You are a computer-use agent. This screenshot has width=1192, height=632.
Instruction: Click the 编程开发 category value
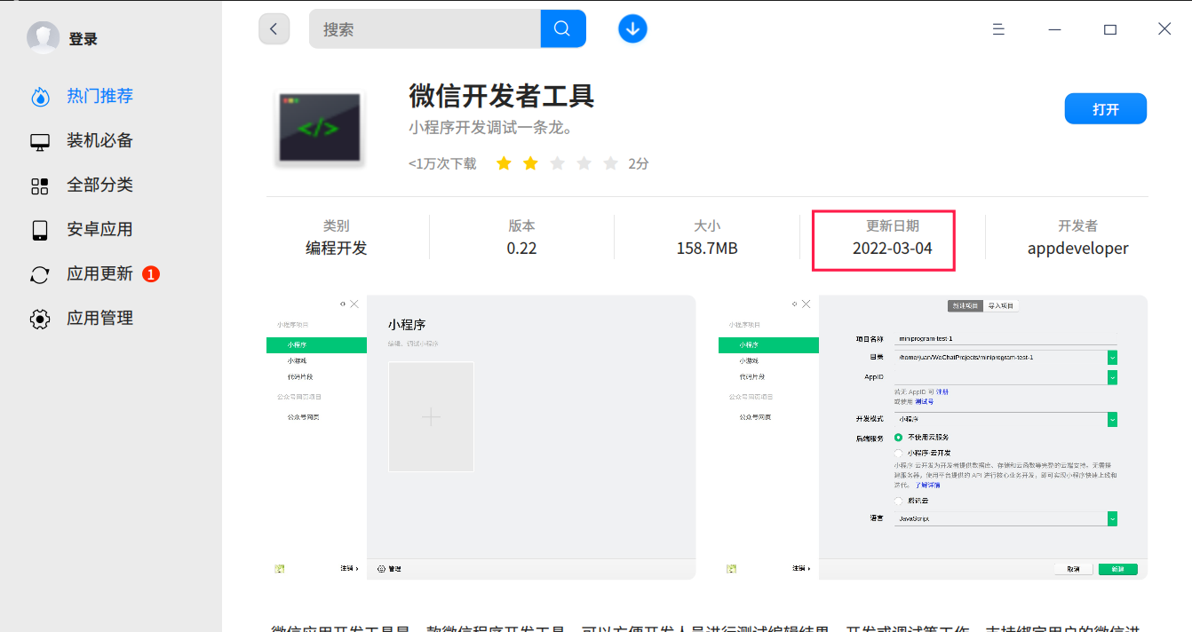(337, 249)
